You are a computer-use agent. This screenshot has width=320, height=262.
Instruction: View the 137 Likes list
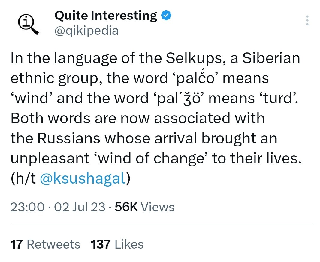(117, 244)
